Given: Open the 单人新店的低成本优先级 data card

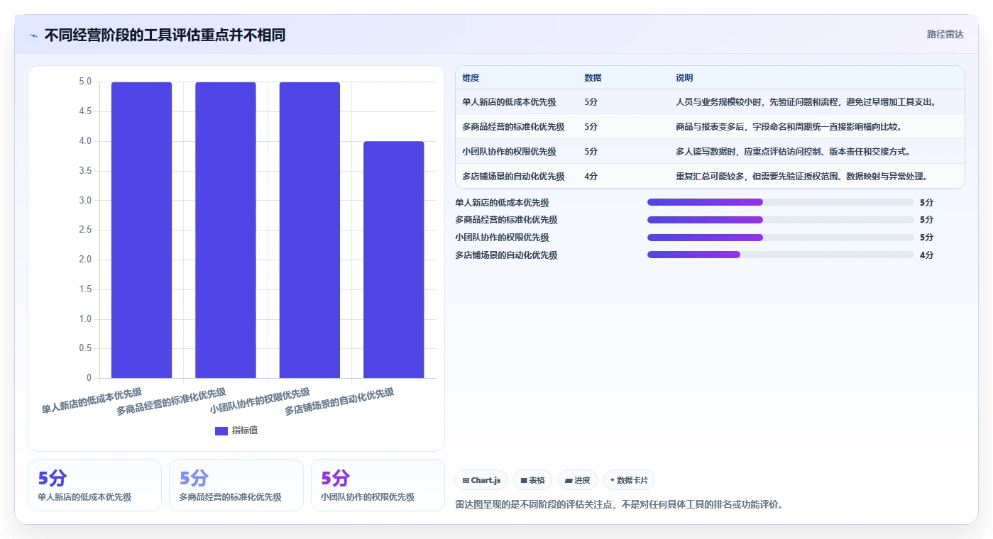Looking at the screenshot, I should (94, 485).
